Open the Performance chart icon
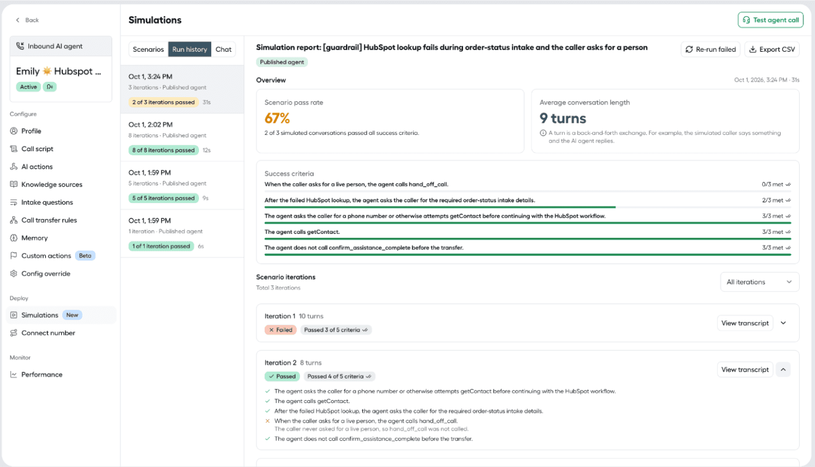Viewport: 815px width, 467px height. pos(14,375)
